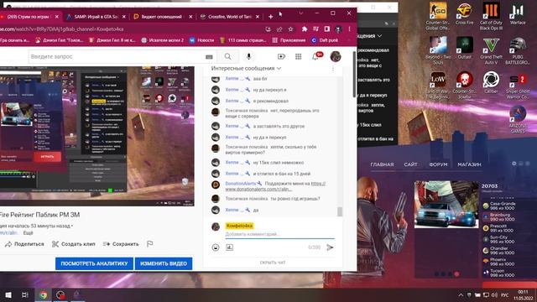Open the chat poll icon beside the emoji button
537x302 pixels.
pyautogui.click(x=229, y=247)
